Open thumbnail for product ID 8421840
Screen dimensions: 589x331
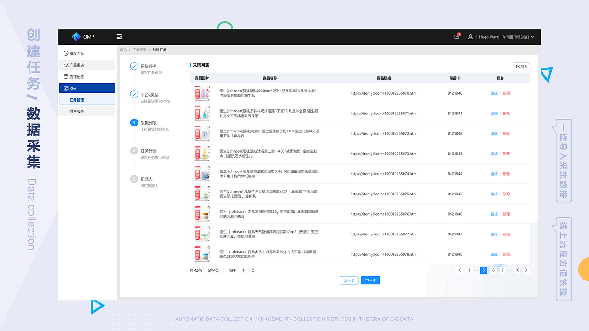(202, 93)
